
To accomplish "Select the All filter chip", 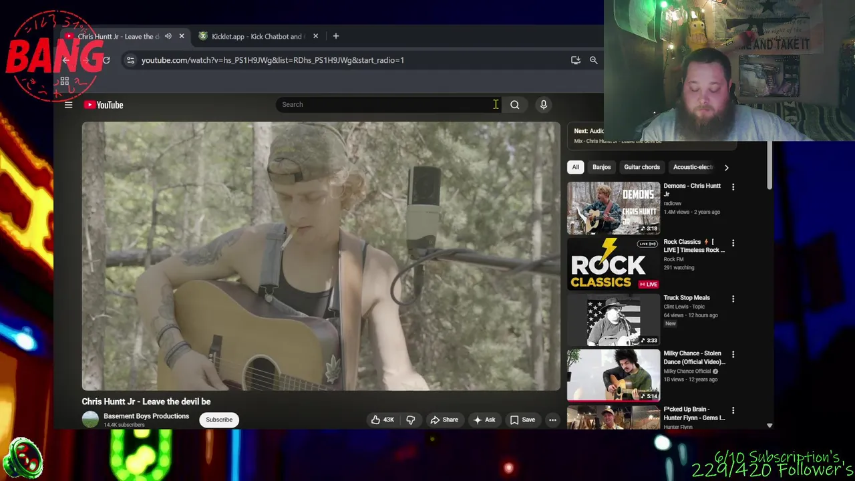I will [x=575, y=167].
